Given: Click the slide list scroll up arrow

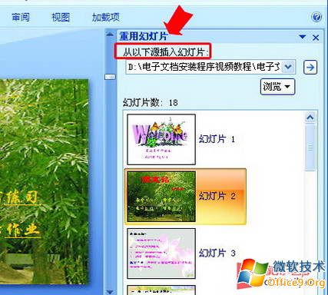Looking at the screenshot, I should point(310,118).
